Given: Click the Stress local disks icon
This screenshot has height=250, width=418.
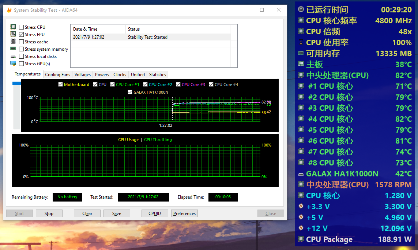Looking at the screenshot, I should point(13,56).
